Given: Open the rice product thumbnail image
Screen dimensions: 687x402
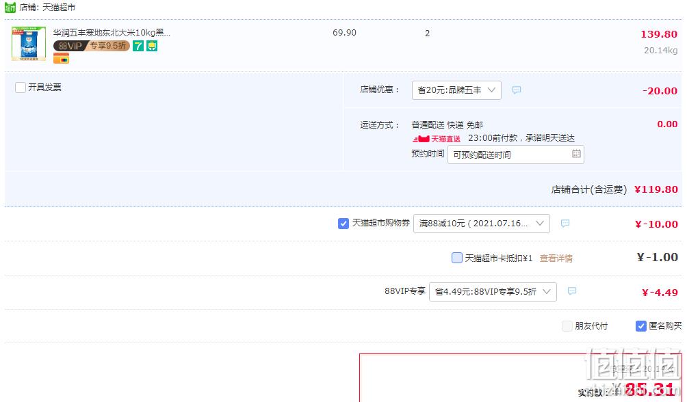Looking at the screenshot, I should [x=29, y=43].
